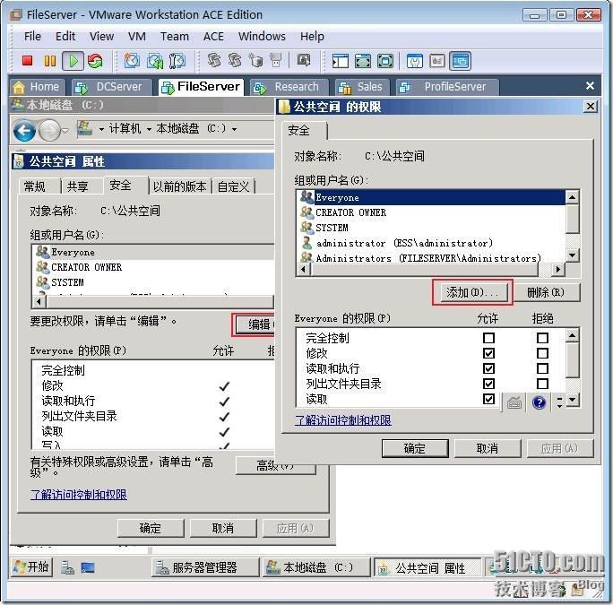The width and height of the screenshot is (613, 605).
Task: Click the yellow Suspend toolbar icon
Action: (x=50, y=61)
